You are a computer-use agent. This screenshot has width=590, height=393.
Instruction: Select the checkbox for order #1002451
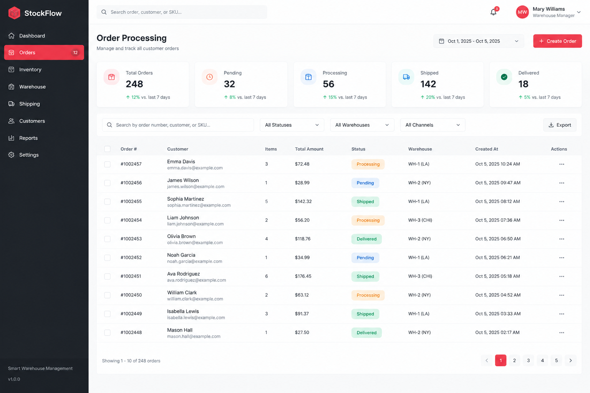click(108, 276)
